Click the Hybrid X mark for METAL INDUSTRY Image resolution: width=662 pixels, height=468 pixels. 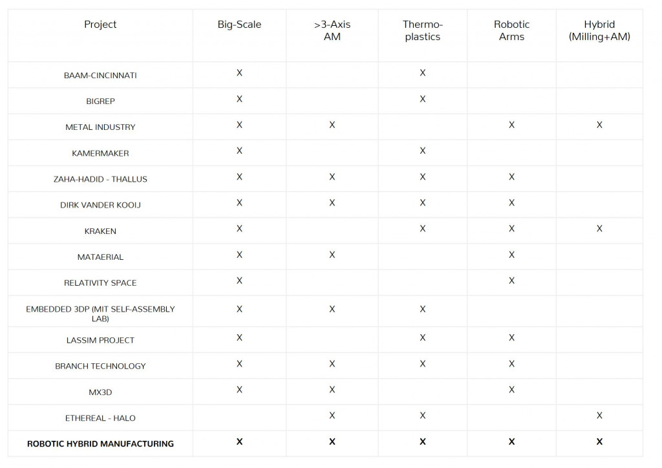pyautogui.click(x=599, y=125)
